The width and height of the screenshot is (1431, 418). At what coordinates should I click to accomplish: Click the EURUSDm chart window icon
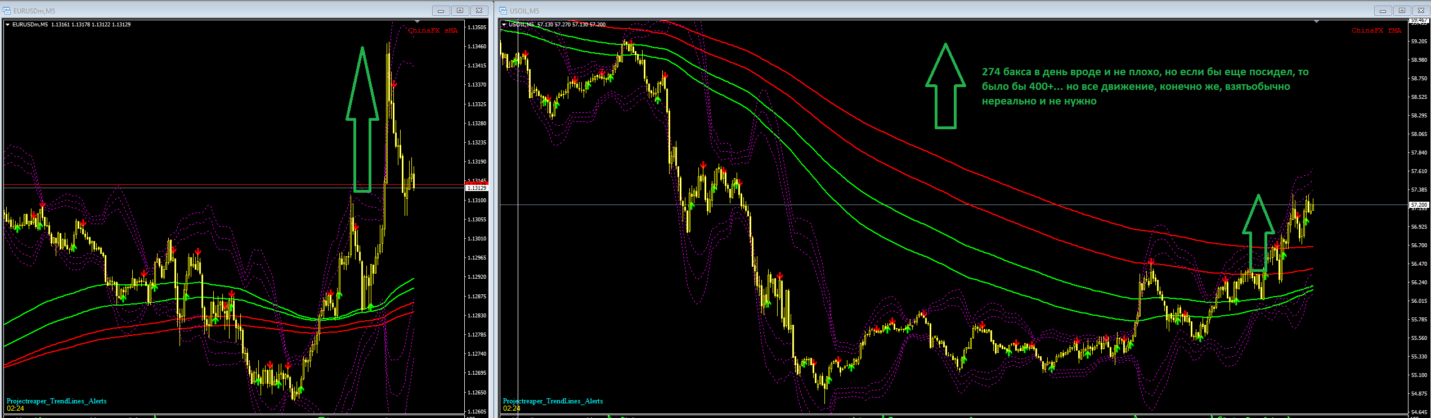point(7,11)
